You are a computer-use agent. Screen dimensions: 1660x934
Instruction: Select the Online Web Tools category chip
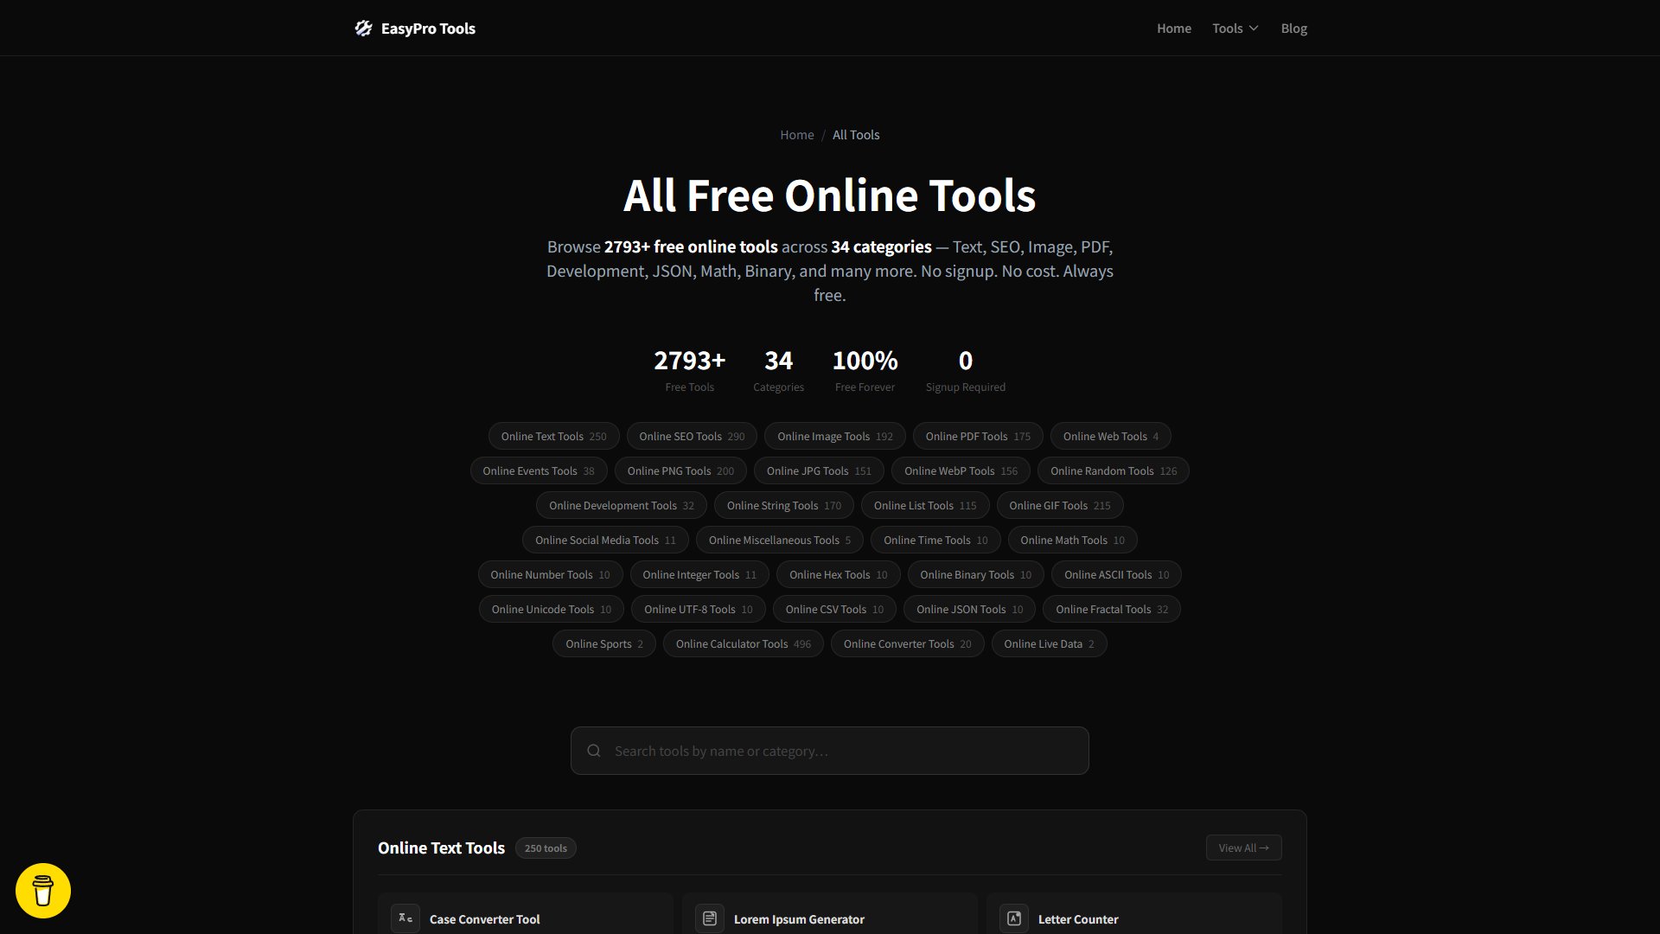1111,436
